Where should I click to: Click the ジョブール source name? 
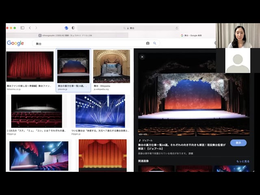(147, 141)
